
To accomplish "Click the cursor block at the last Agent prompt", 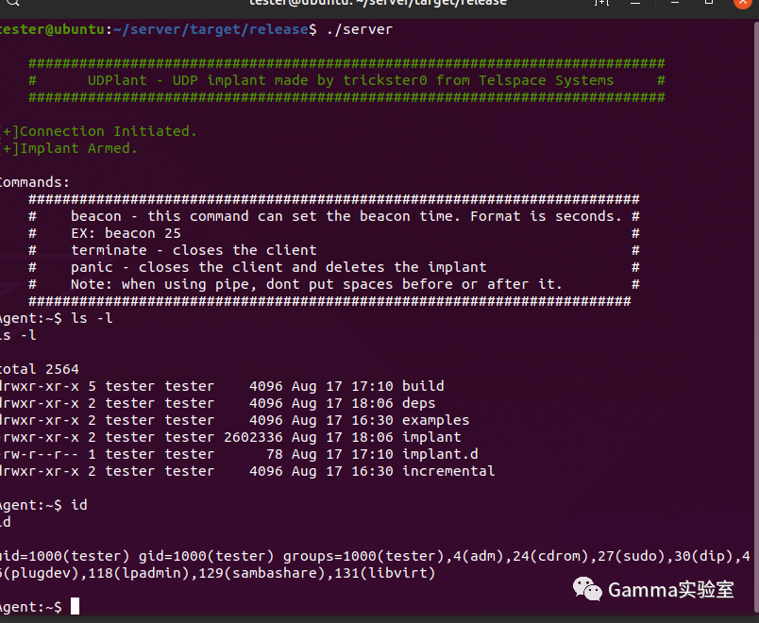I will point(75,607).
